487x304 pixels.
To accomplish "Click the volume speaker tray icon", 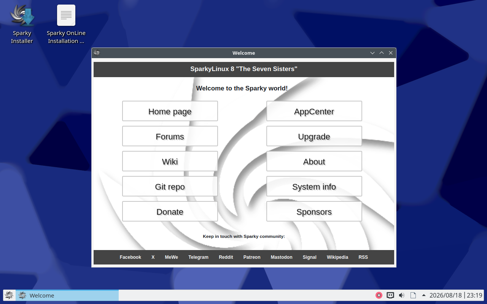I will click(402, 295).
